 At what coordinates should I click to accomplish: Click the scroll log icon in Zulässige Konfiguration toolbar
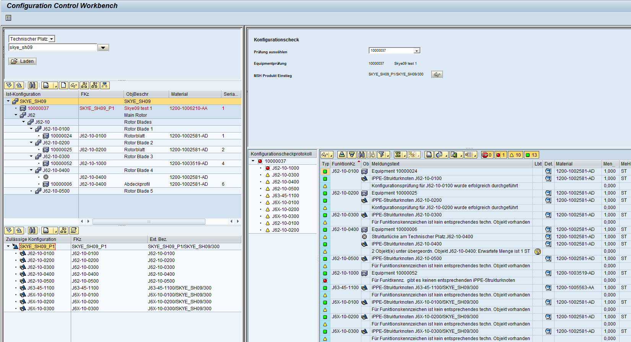click(x=74, y=231)
